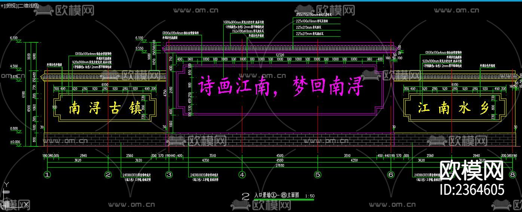Select grid bubble number 5
The width and height of the screenshot is (522, 212).
[x=318, y=175]
